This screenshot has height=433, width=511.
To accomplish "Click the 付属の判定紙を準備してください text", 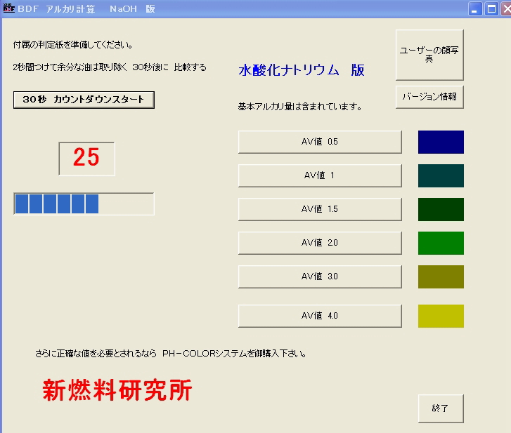I will pos(72,45).
